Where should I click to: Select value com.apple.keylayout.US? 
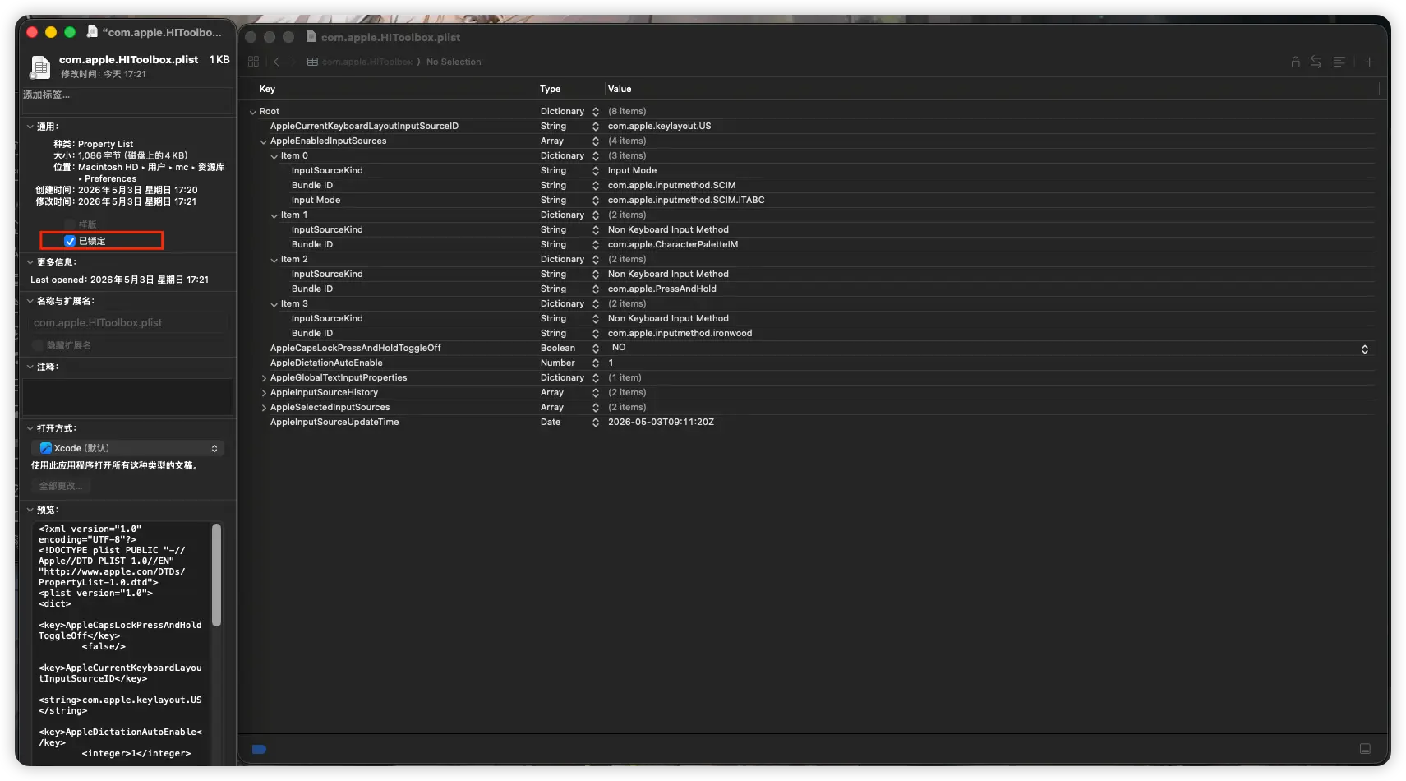pyautogui.click(x=659, y=126)
